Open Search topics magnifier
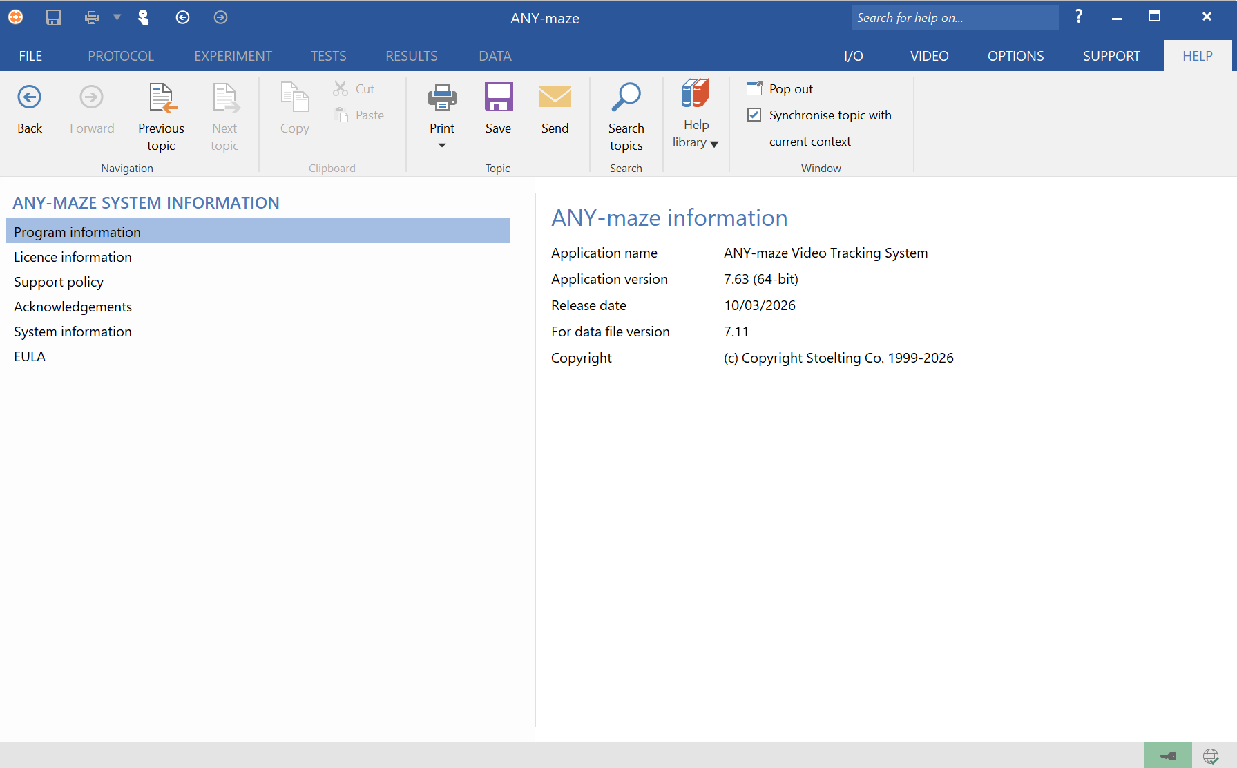This screenshot has height=768, width=1237. point(626,98)
